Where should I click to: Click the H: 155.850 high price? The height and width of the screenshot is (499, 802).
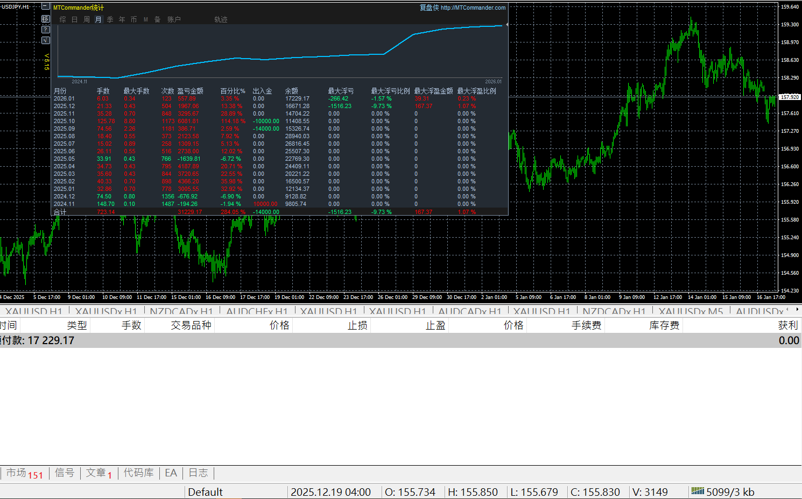(473, 492)
